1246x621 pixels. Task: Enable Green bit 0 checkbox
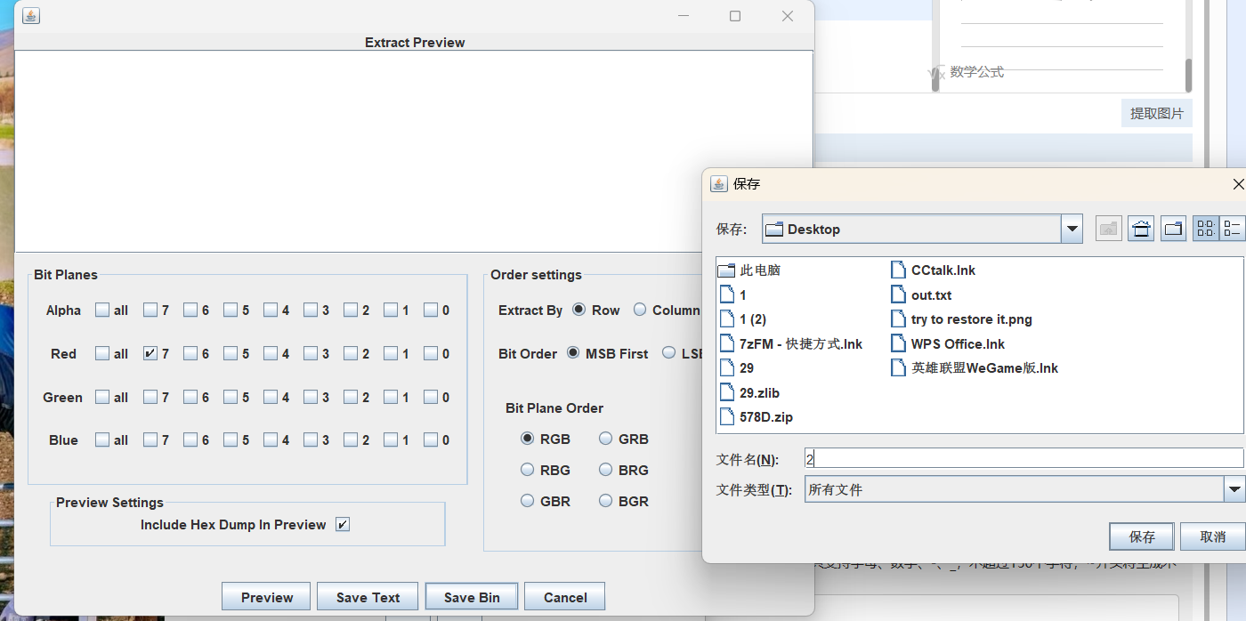point(431,398)
